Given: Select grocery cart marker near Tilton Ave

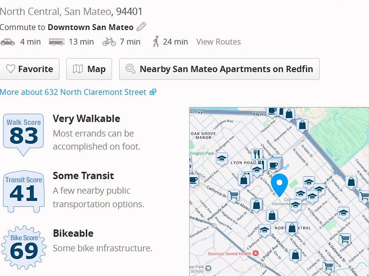Looking at the screenshot, I should pos(345,239).
